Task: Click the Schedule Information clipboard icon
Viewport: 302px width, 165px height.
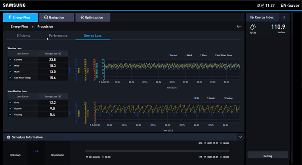Action: tap(9, 137)
